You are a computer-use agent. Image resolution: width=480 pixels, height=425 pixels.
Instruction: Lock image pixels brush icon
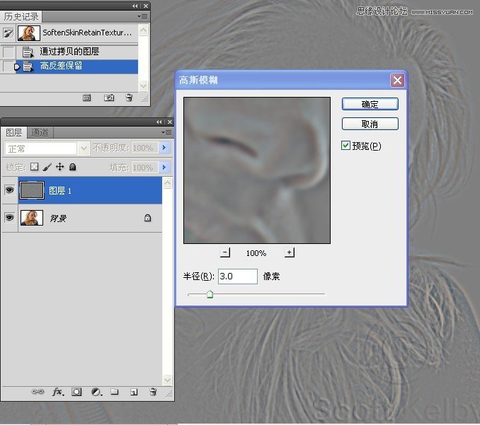pos(47,167)
